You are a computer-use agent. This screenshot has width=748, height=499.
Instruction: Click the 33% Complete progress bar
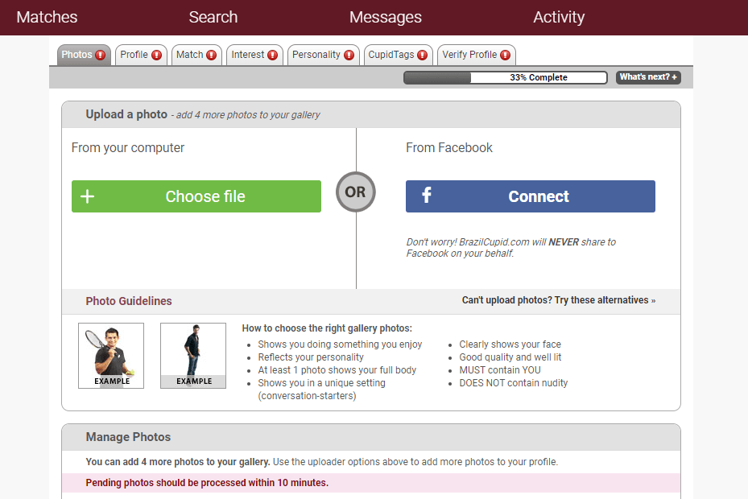(505, 77)
